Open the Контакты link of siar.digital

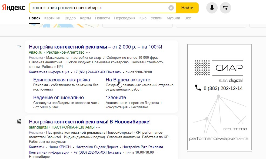36,147
